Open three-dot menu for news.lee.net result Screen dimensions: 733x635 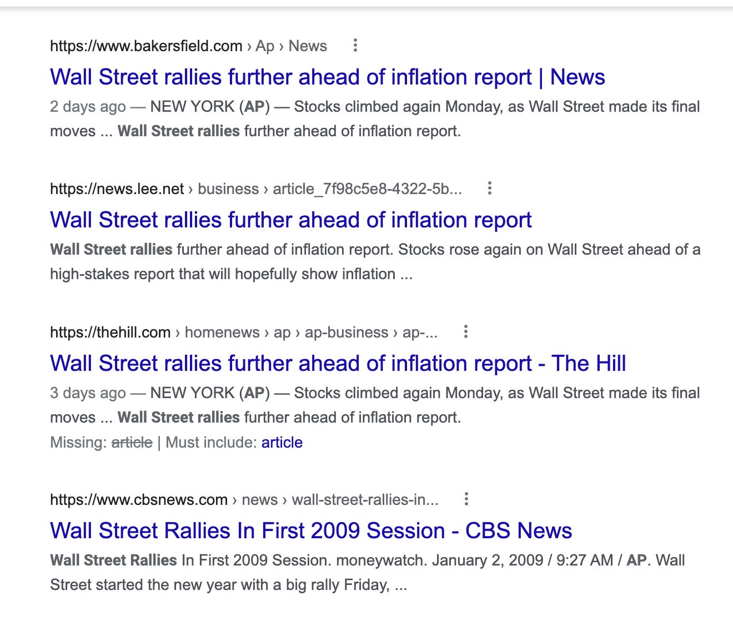(x=489, y=188)
